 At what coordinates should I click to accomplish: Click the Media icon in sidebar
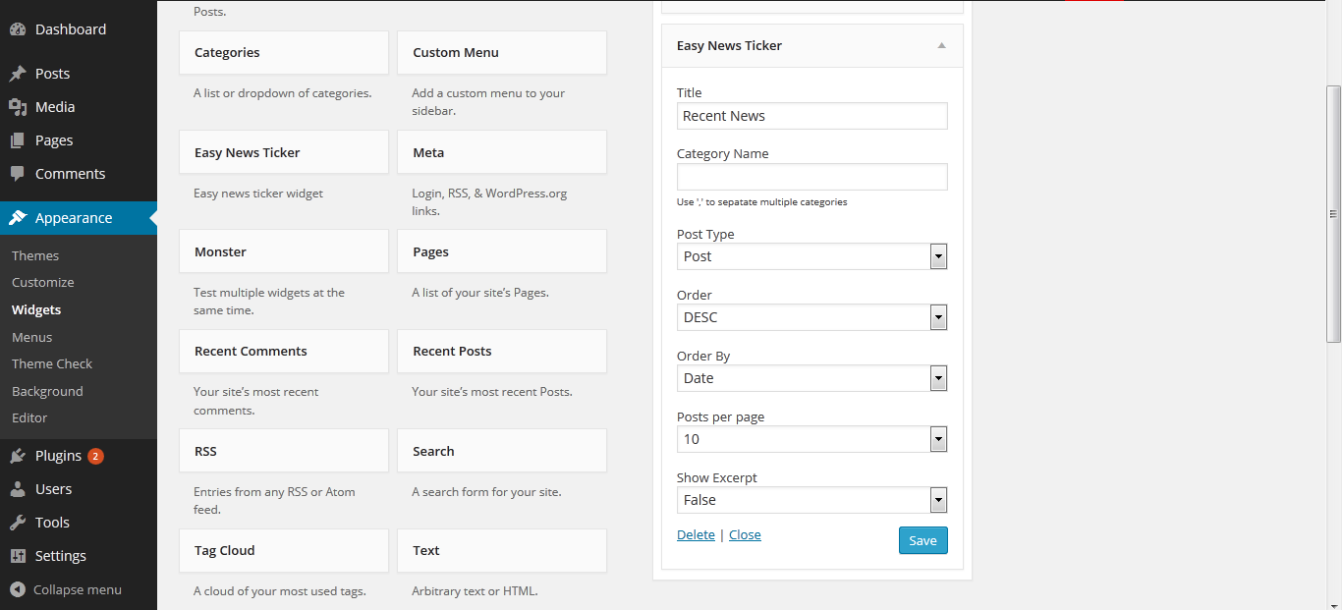(18, 107)
